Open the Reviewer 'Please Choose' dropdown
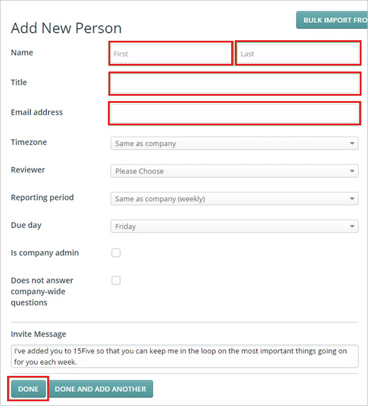Screen dimensions: 368x406 pos(234,171)
